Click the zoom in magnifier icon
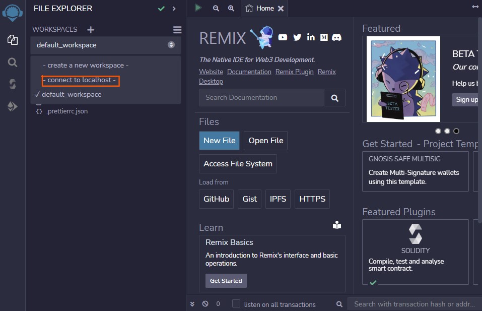This screenshot has height=311, width=482. pyautogui.click(x=231, y=8)
